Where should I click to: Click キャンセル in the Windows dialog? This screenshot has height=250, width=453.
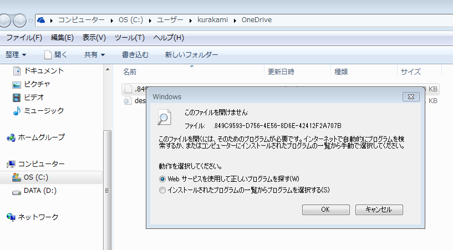[x=379, y=210]
